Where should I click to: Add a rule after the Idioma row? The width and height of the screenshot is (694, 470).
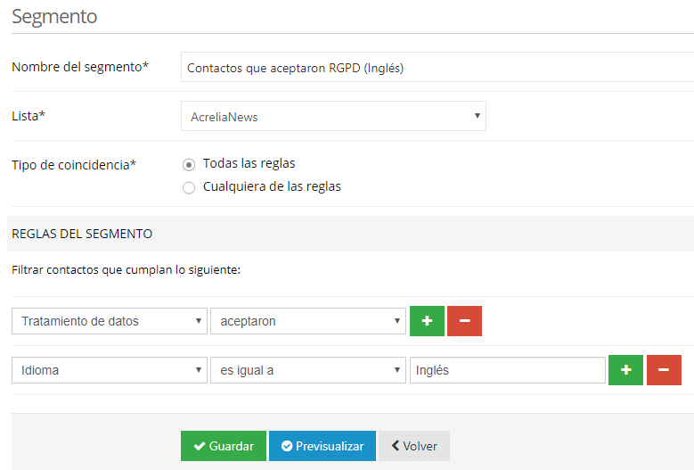(x=625, y=370)
